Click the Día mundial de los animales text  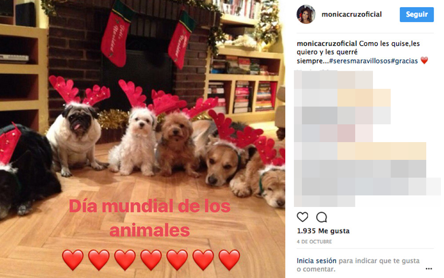coord(150,218)
